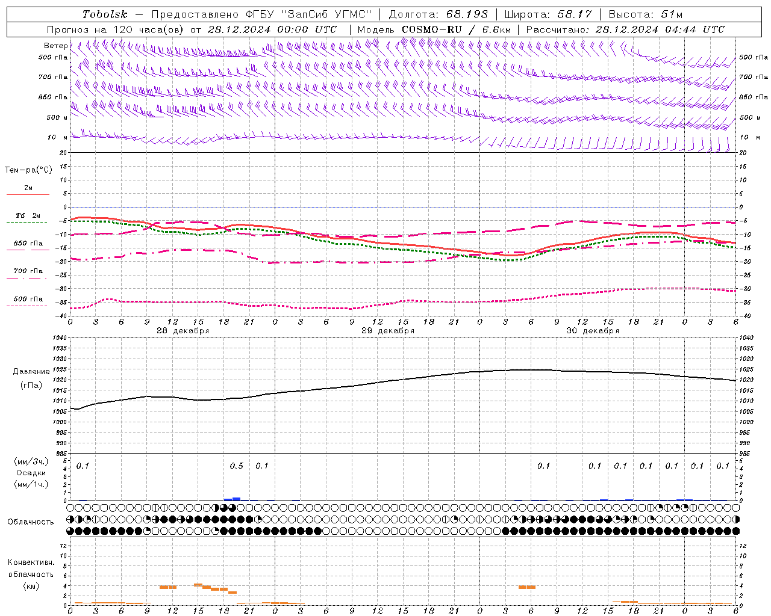Viewport: 771px width, 616px height.
Task: Click the 'Конвективн.' convective cloud label
Action: (x=31, y=562)
